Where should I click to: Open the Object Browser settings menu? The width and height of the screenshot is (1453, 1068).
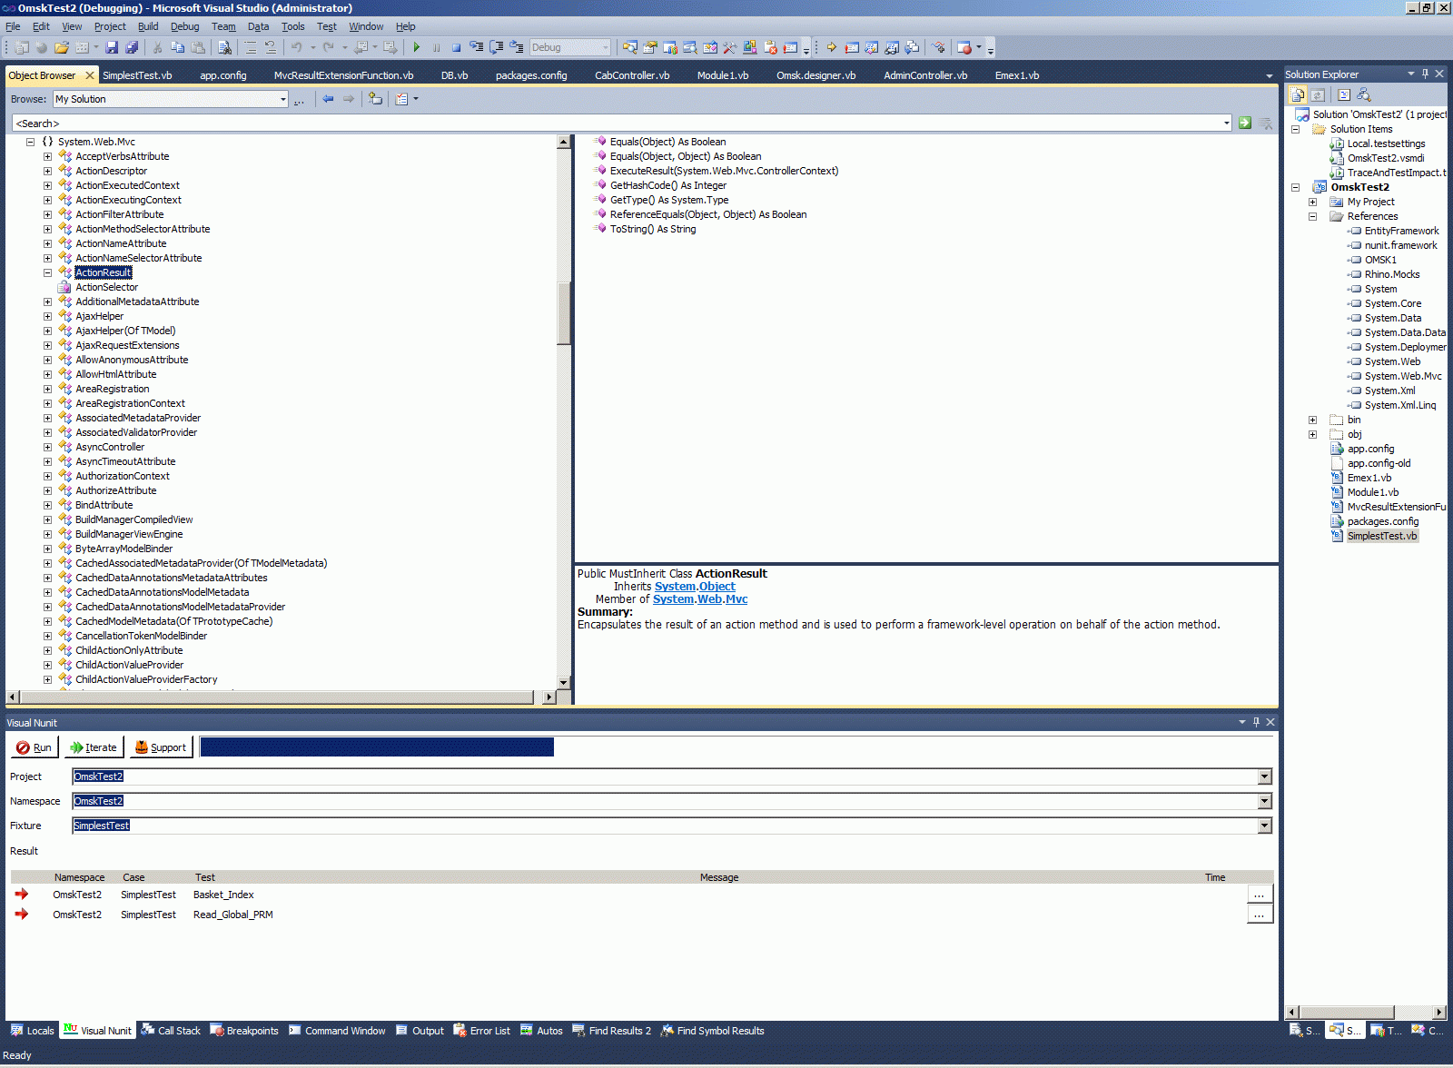click(406, 99)
